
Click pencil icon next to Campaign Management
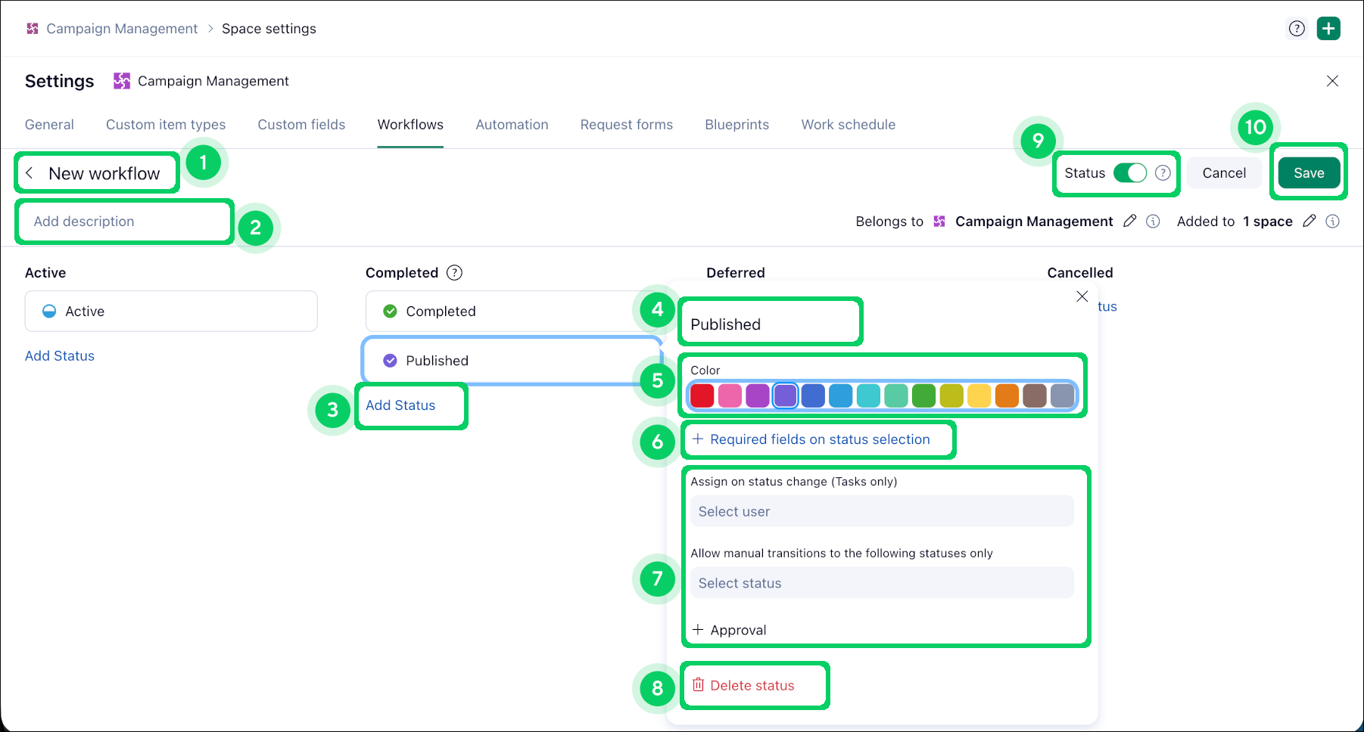pos(1129,221)
